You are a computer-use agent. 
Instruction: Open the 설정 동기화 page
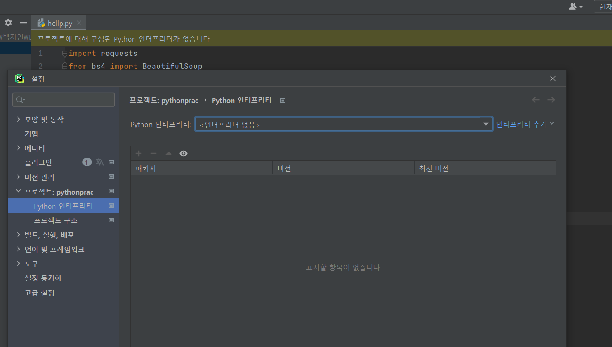(43, 278)
